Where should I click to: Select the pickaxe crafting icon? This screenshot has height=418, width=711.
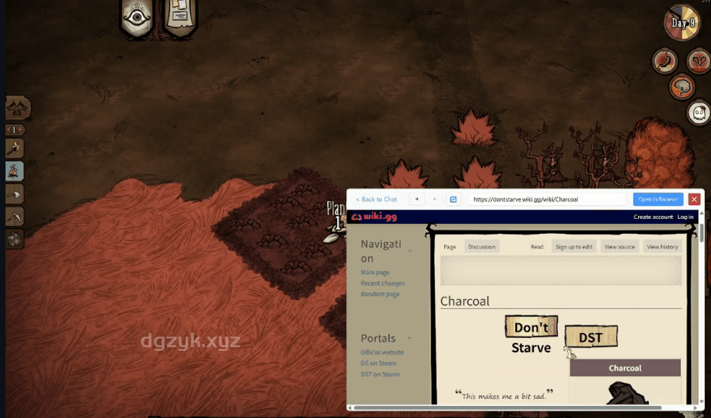click(14, 217)
